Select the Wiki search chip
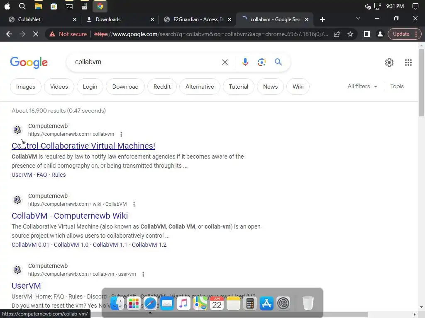This screenshot has width=425, height=318. click(x=298, y=87)
